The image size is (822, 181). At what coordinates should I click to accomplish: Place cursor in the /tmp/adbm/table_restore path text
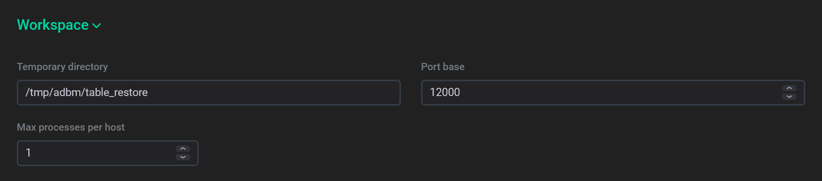(86, 92)
